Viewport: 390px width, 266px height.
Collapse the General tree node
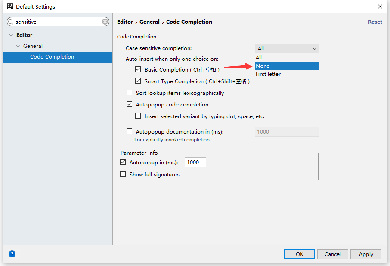[18, 46]
